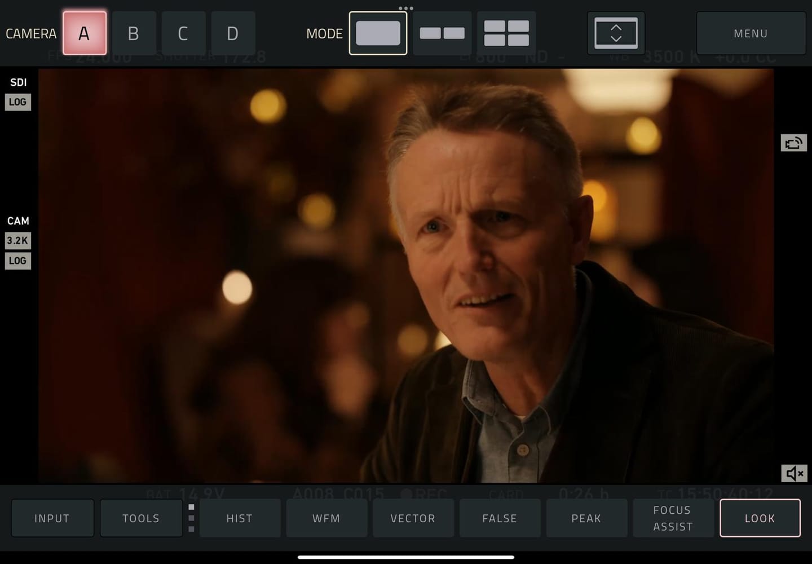812x564 pixels.
Task: Switch to camera B
Action: 134,33
